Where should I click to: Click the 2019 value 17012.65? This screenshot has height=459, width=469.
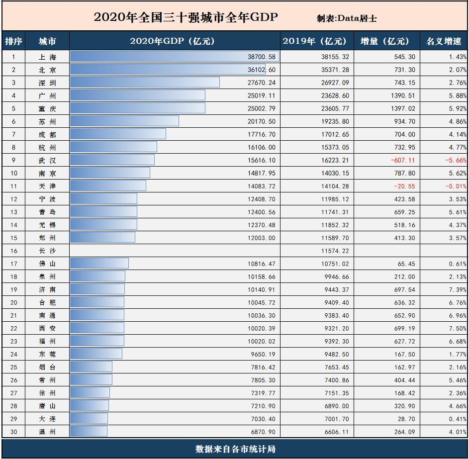pyautogui.click(x=335, y=134)
